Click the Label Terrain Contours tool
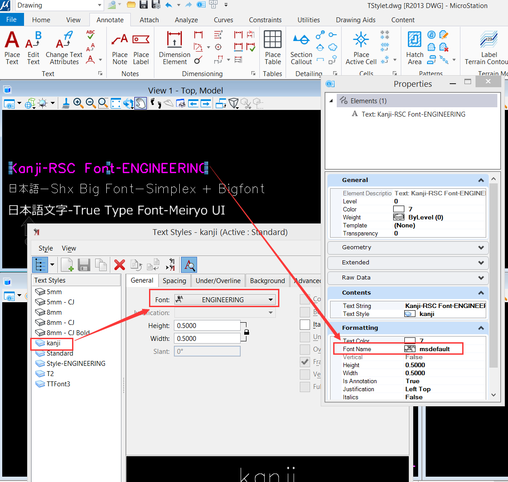 (x=488, y=48)
